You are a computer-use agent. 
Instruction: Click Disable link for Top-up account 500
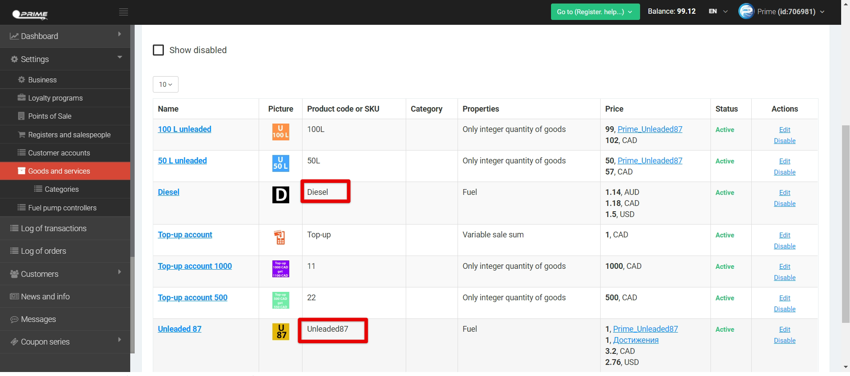(784, 309)
